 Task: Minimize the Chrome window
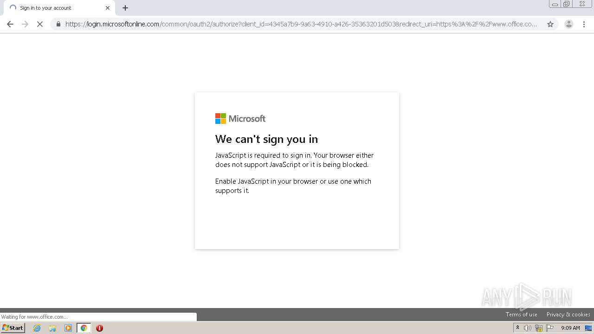tap(555, 4)
